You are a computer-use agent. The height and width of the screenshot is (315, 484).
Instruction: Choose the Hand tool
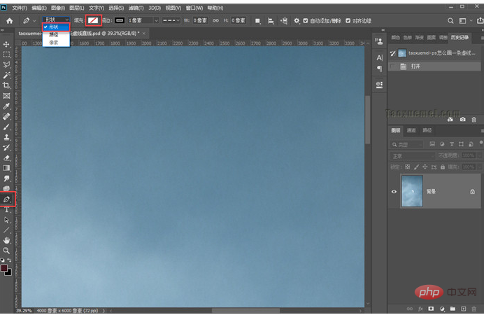click(x=7, y=240)
